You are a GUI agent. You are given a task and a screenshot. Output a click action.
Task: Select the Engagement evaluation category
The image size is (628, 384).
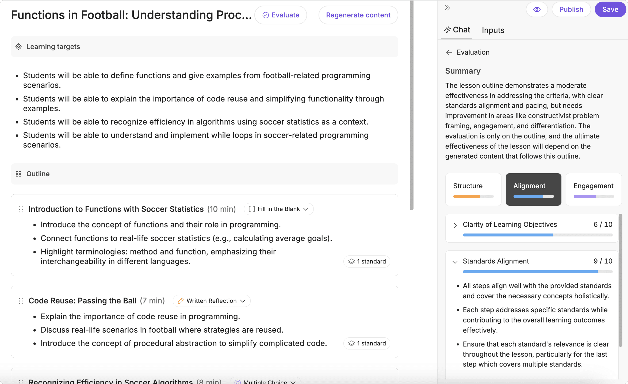(593, 189)
